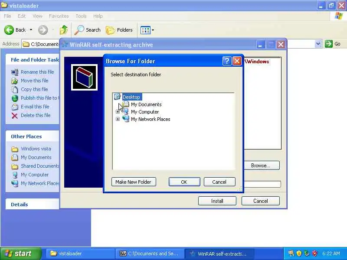Switch to vistaloader taskbar button
This screenshot has height=260, width=347.
coord(80,253)
